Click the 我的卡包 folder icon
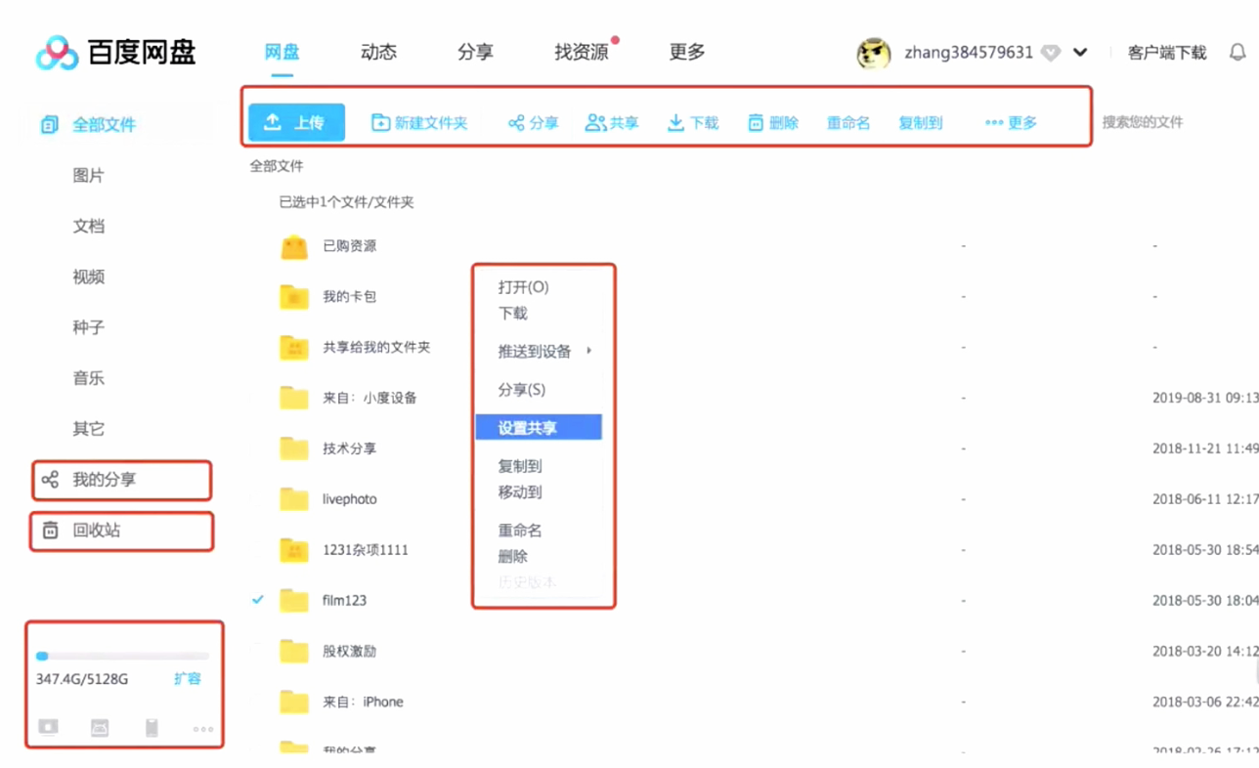 [x=294, y=296]
